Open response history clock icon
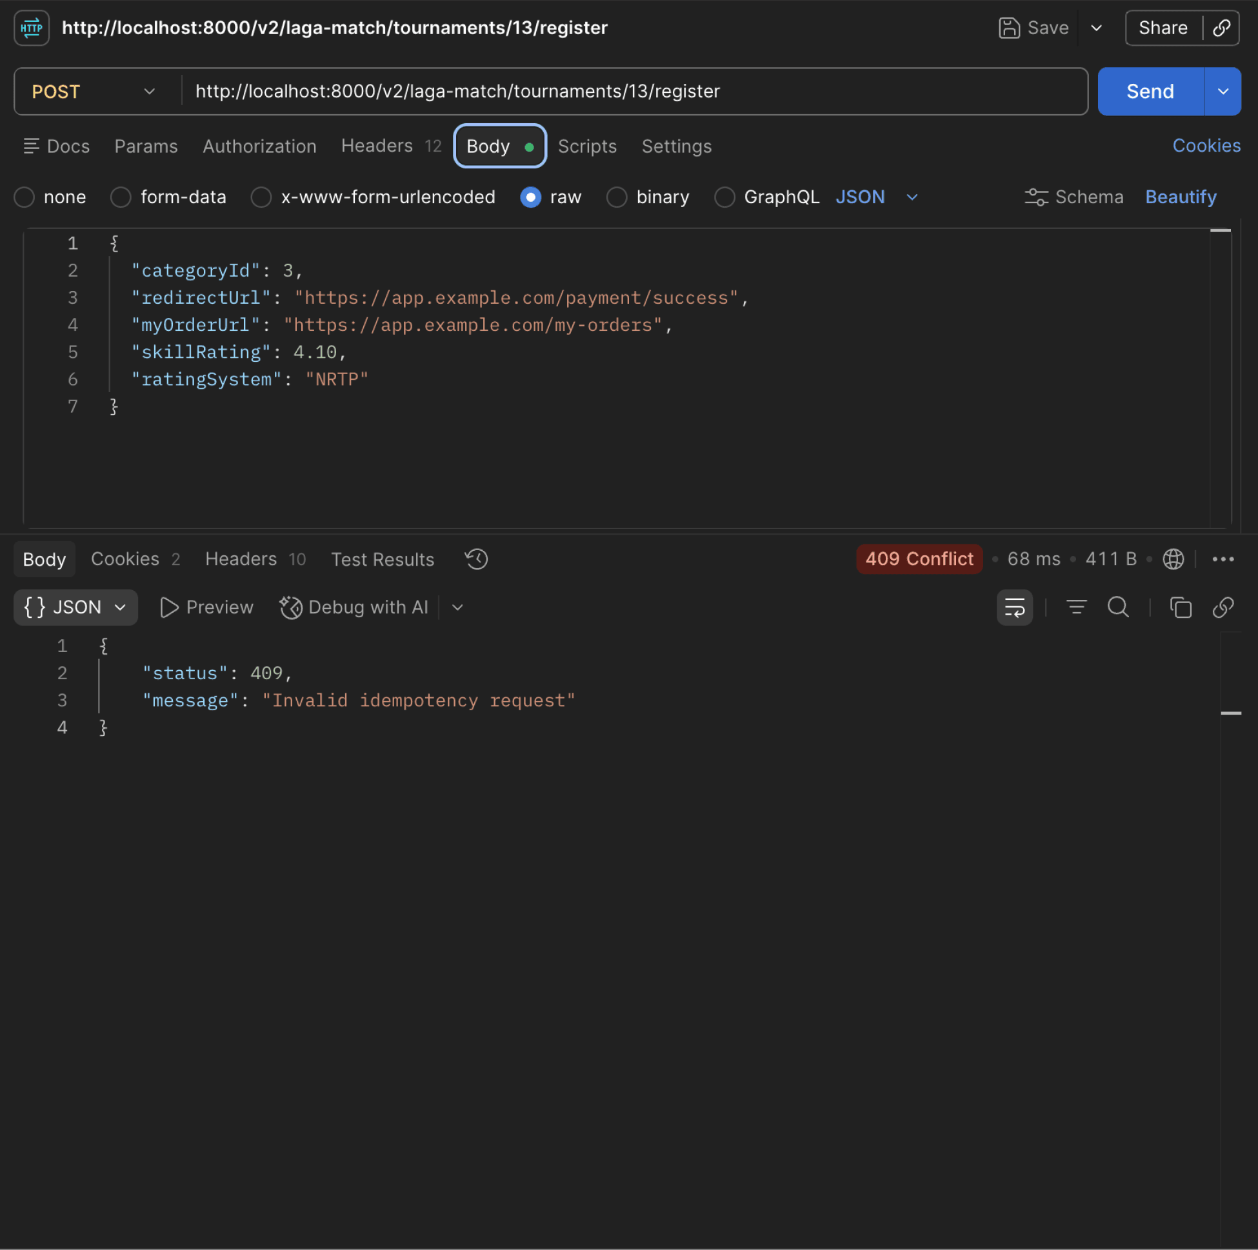 point(476,559)
